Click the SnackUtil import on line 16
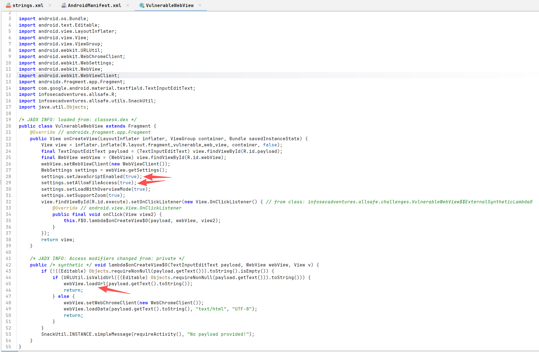The width and height of the screenshot is (539, 352). coord(140,101)
